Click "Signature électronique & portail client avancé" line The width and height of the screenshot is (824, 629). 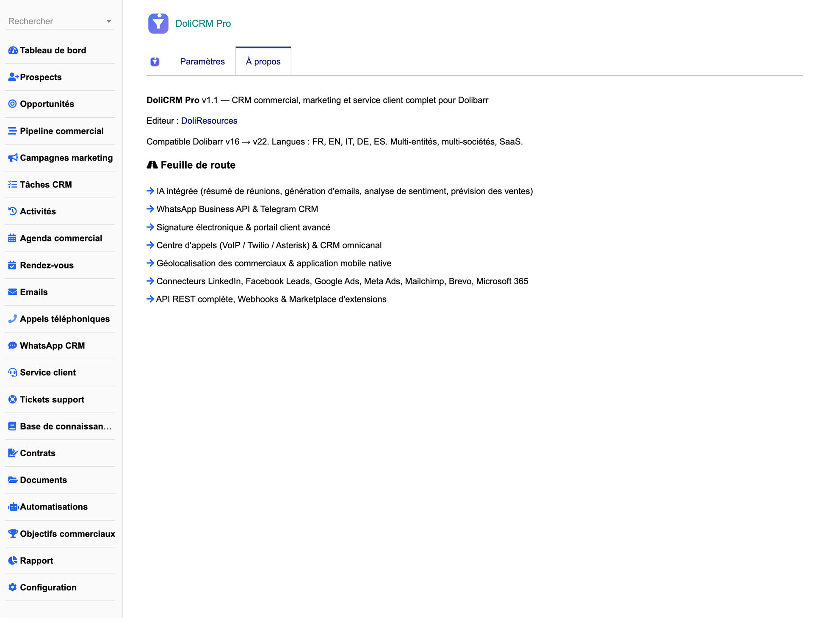243,227
